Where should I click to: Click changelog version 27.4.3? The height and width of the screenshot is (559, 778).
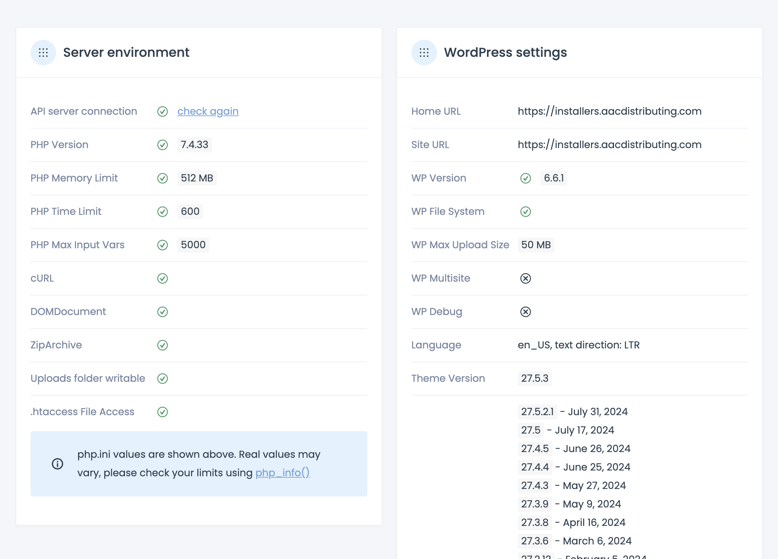tap(535, 485)
